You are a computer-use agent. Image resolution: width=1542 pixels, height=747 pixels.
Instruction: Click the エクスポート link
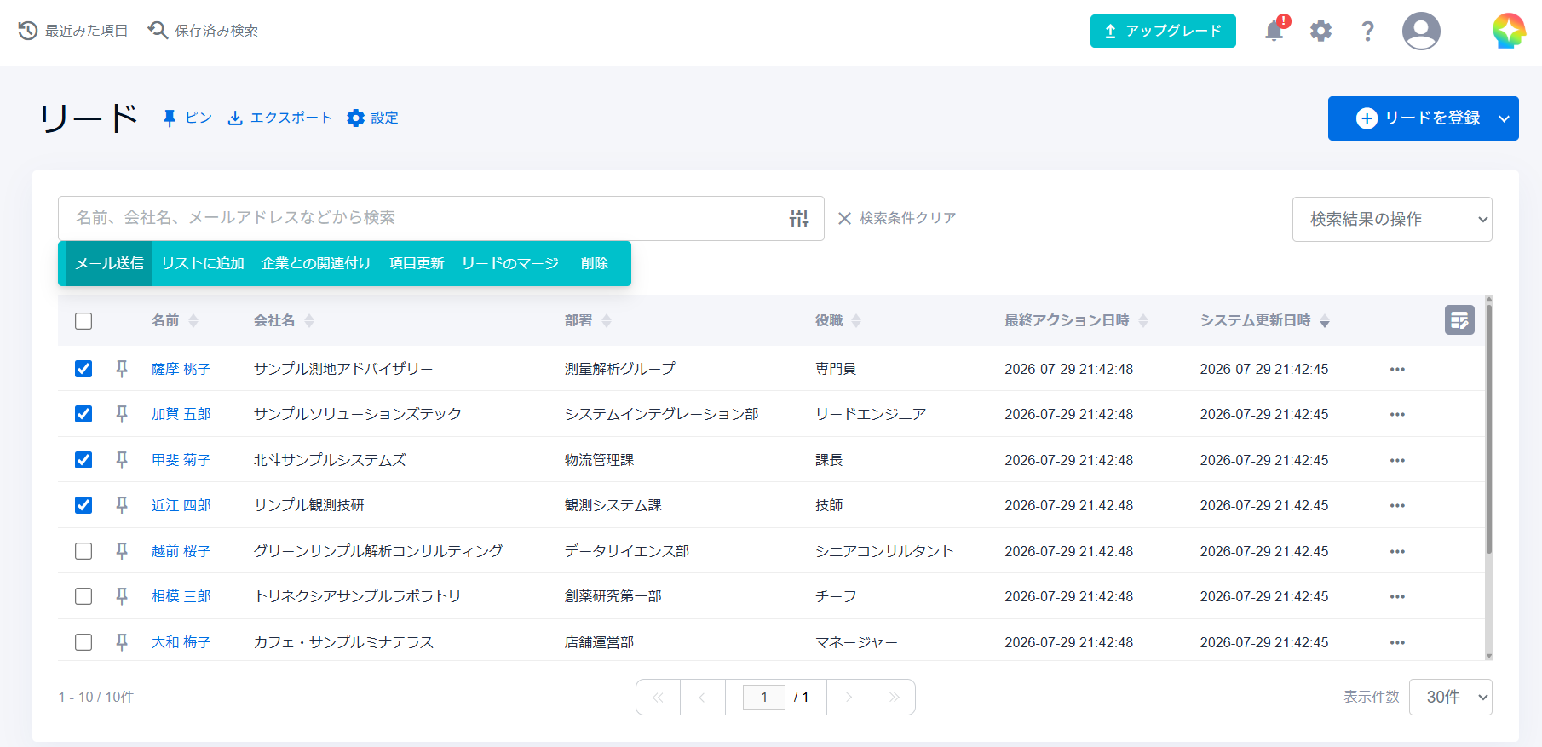tap(279, 118)
